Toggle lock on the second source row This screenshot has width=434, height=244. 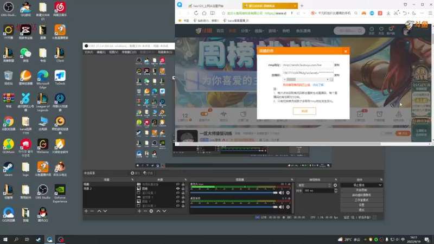pyautogui.click(x=183, y=188)
